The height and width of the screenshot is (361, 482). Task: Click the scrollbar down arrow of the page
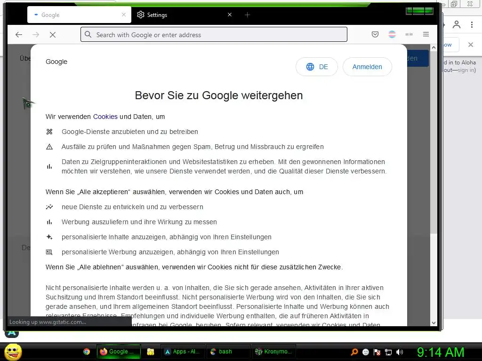[434, 322]
